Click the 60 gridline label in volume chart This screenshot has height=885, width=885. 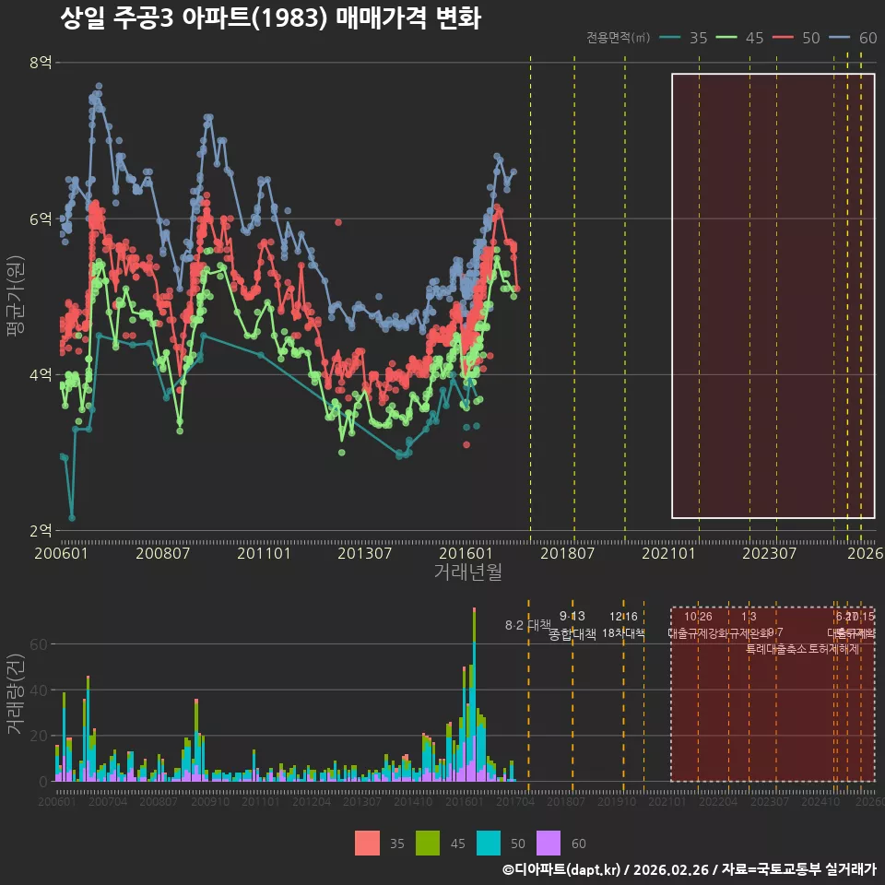click(39, 644)
